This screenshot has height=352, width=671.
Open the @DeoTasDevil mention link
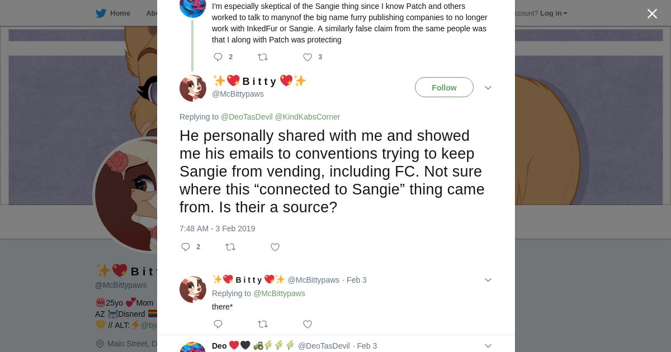click(247, 117)
